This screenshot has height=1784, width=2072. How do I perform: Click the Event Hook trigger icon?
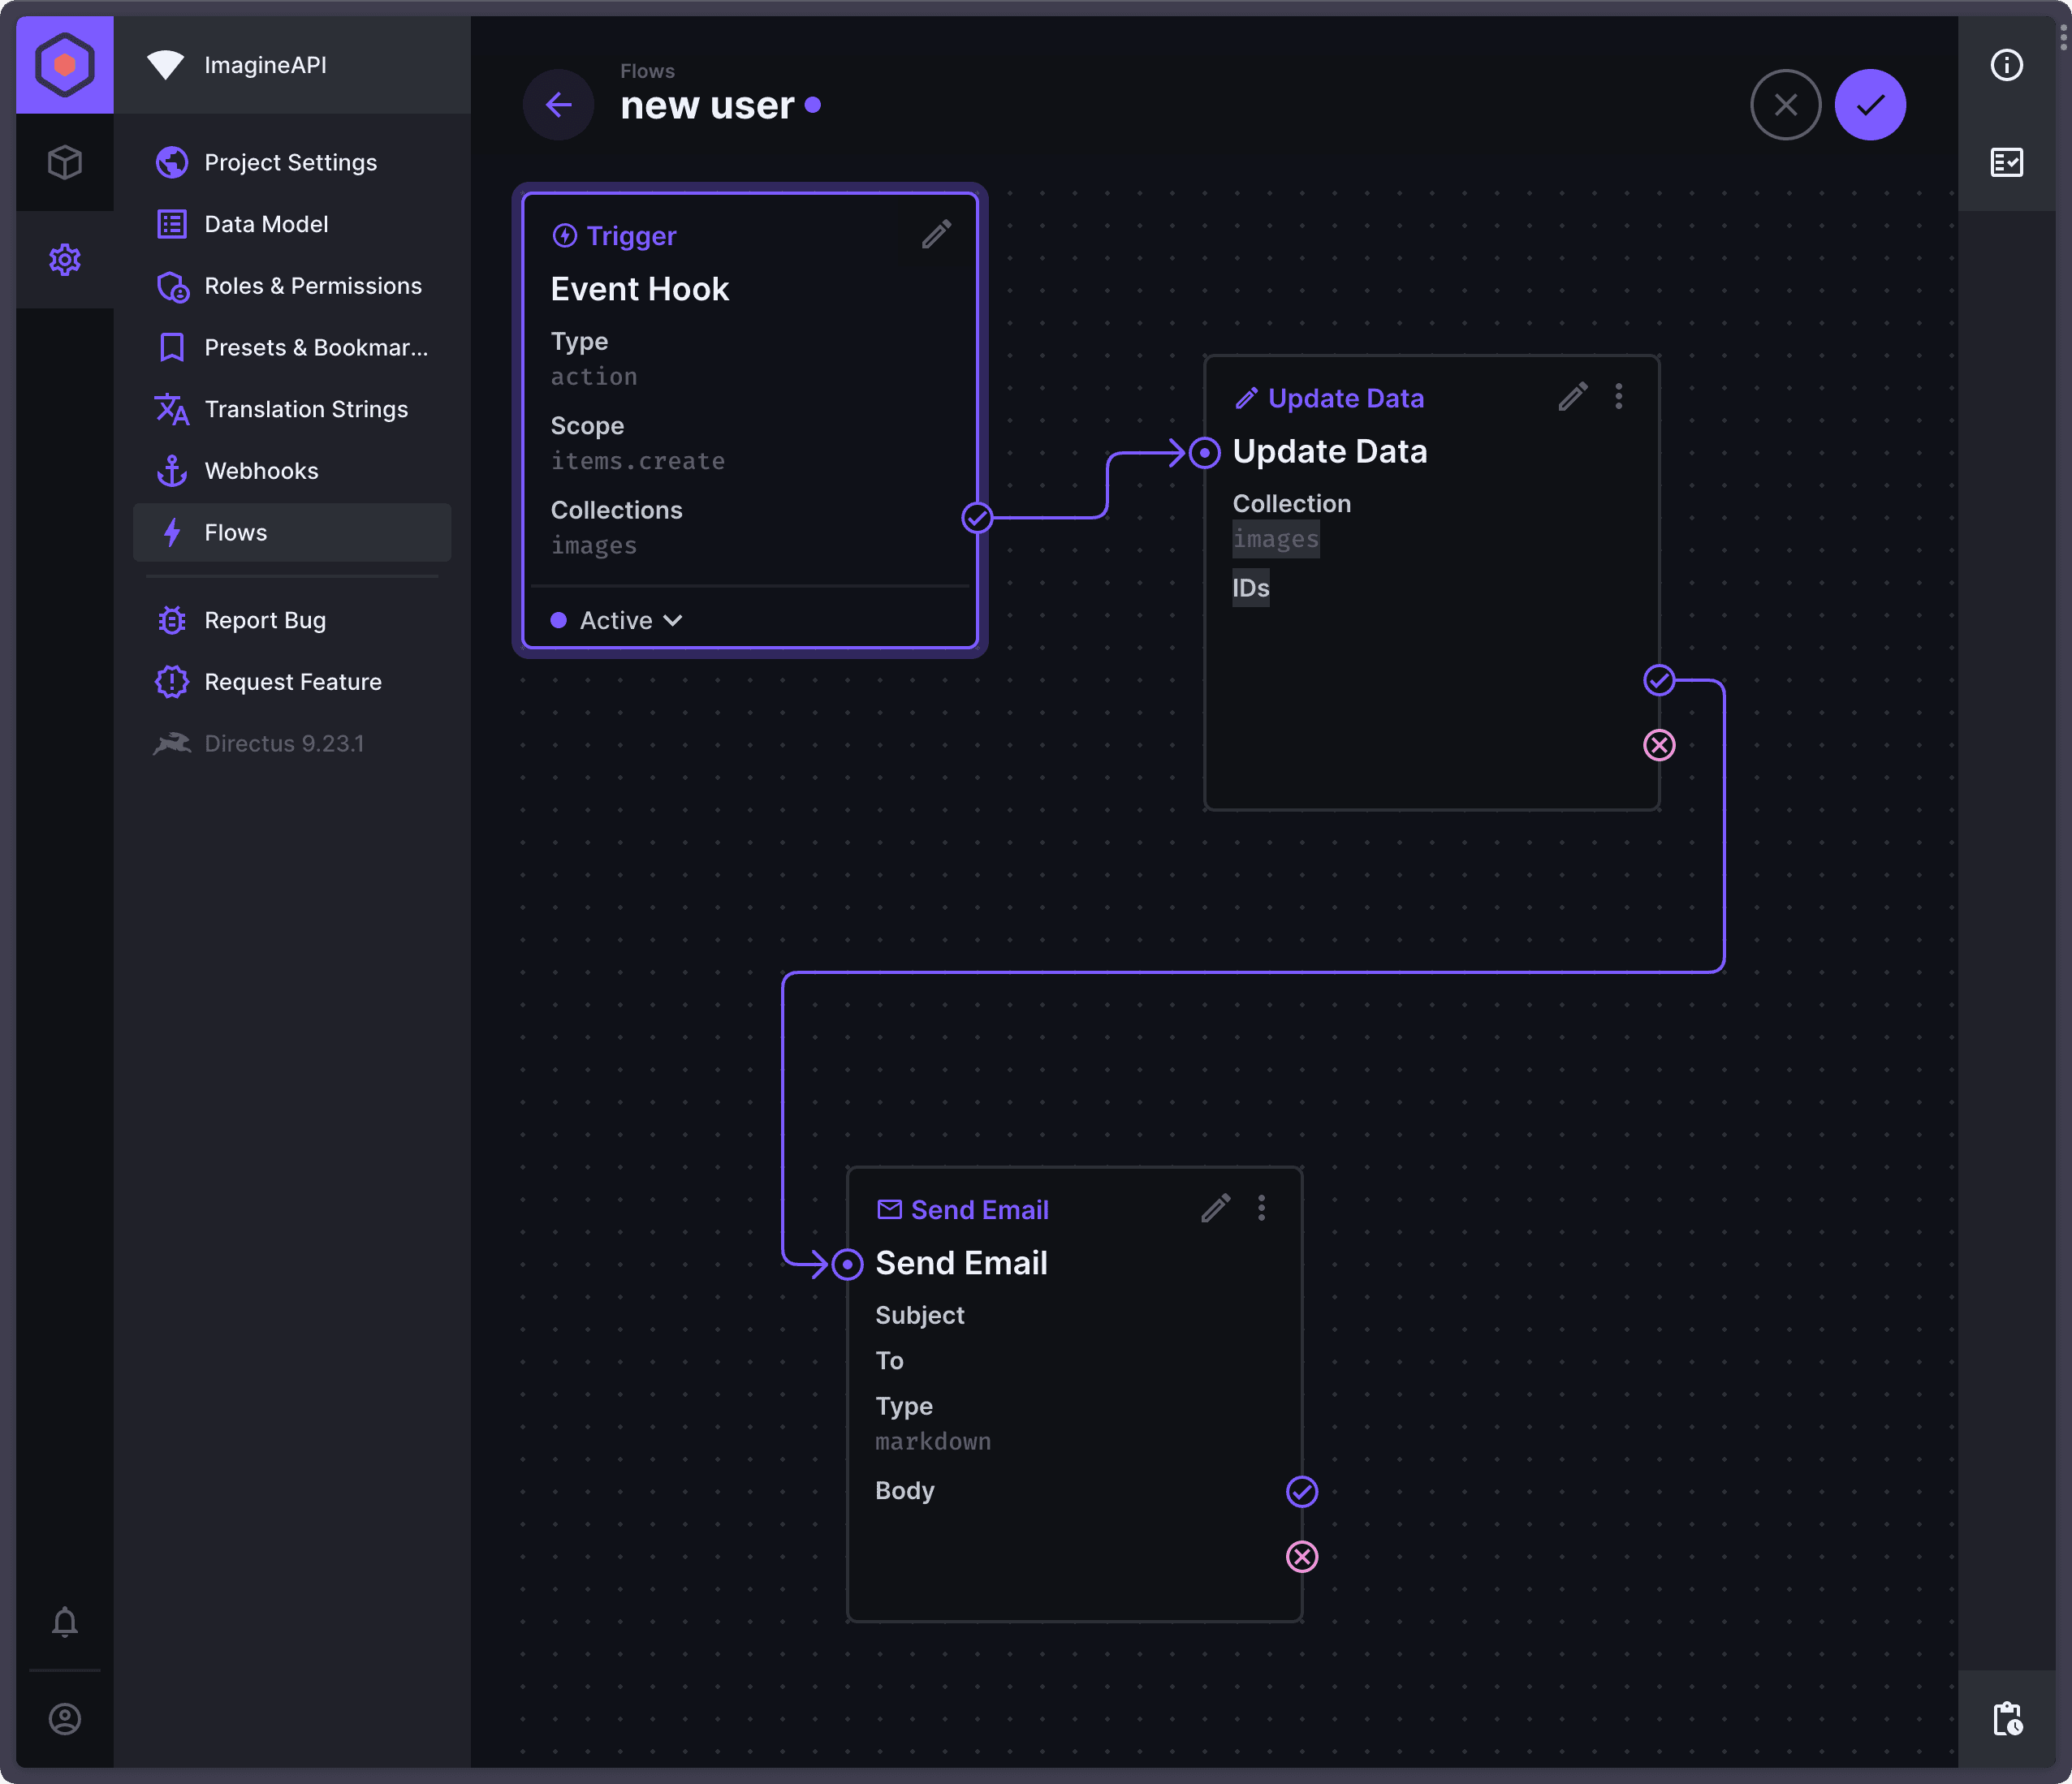(563, 235)
